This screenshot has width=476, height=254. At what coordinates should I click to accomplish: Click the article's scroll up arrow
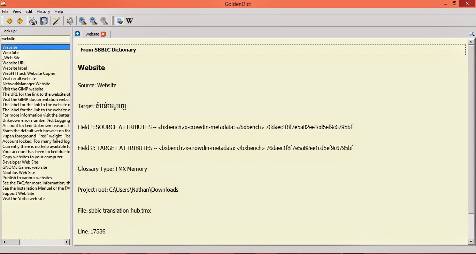pyautogui.click(x=471, y=42)
